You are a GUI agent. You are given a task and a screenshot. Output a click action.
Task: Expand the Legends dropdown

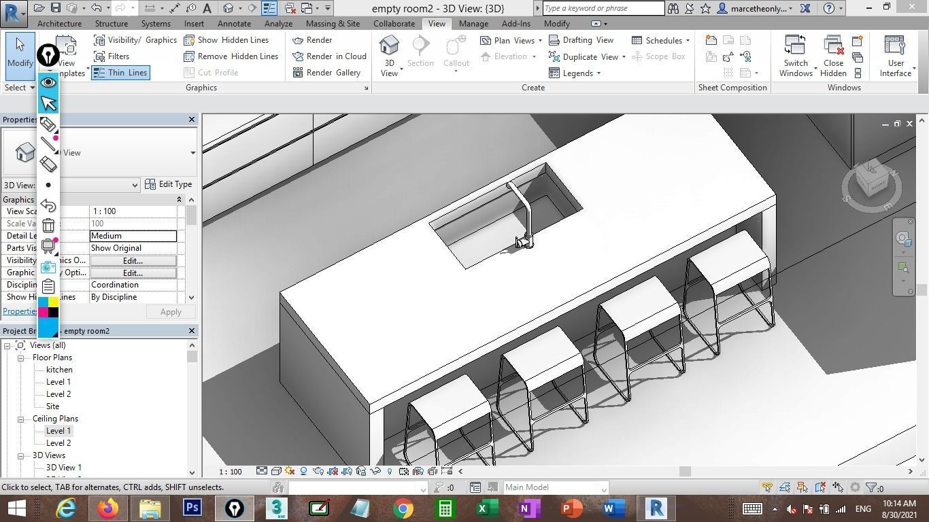[x=575, y=73]
